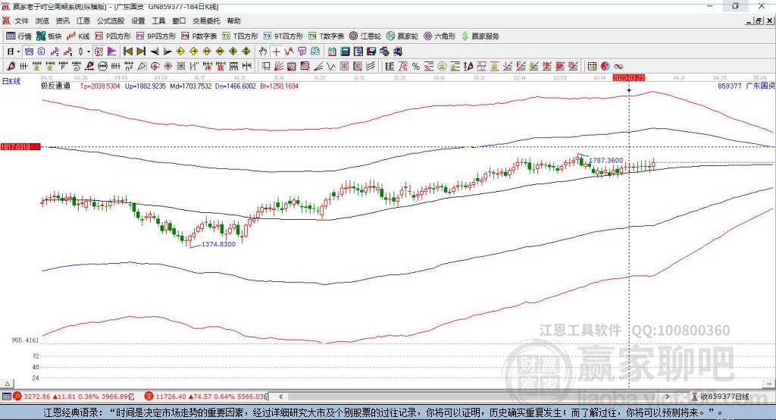The width and height of the screenshot is (776, 420).
Task: Jump to last bar with skip-forward arrow
Action: (141, 52)
